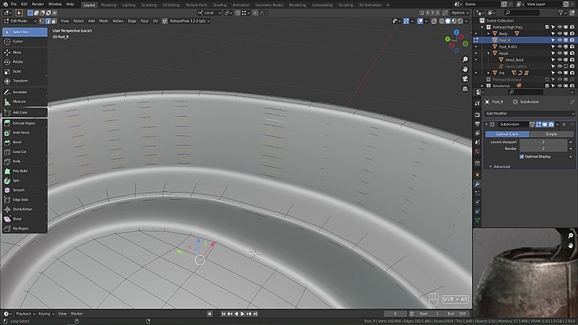Screen dimensions: 578x325
Task: Switch to the Sculpting workspace tab
Action: pyautogui.click(x=149, y=5)
